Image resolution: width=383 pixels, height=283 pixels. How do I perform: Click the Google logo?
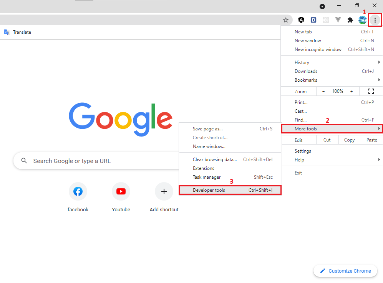click(x=121, y=119)
